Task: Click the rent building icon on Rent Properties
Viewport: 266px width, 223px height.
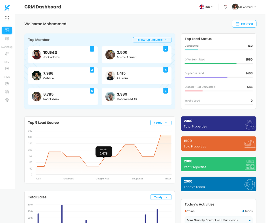Action: click(x=250, y=165)
